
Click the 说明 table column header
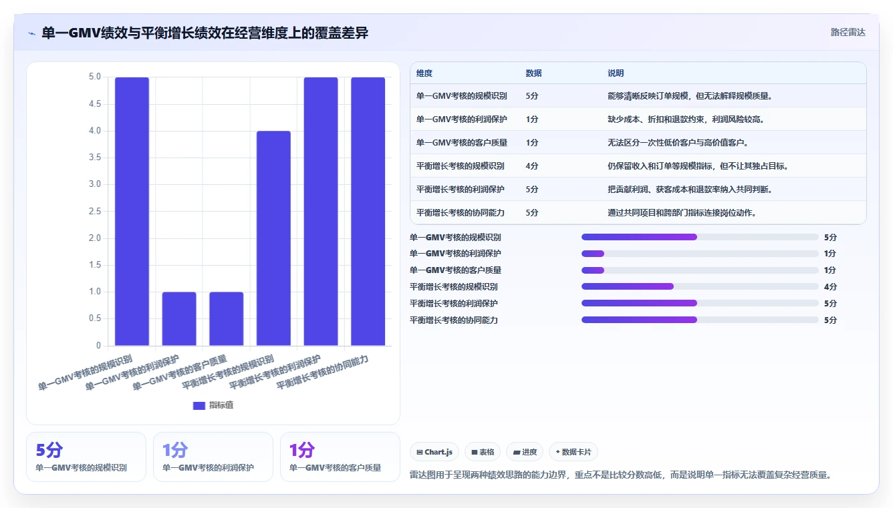616,73
